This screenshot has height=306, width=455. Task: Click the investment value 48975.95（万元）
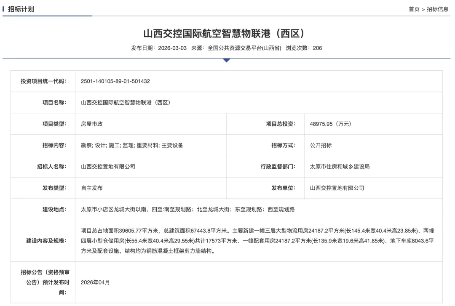coord(332,124)
